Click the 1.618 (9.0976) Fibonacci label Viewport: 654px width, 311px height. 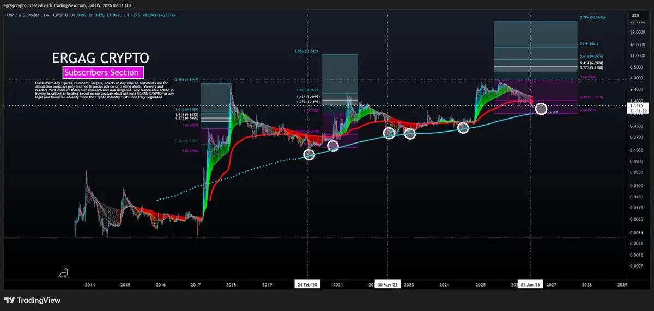click(x=592, y=56)
